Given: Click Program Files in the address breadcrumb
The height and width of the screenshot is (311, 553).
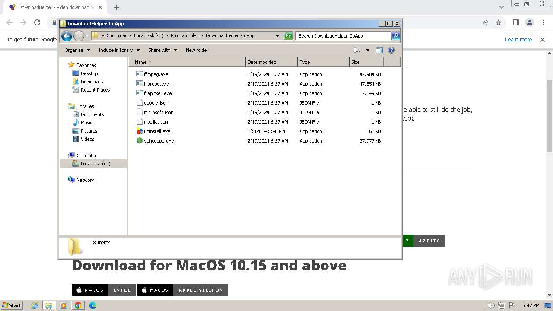Looking at the screenshot, I should (184, 36).
